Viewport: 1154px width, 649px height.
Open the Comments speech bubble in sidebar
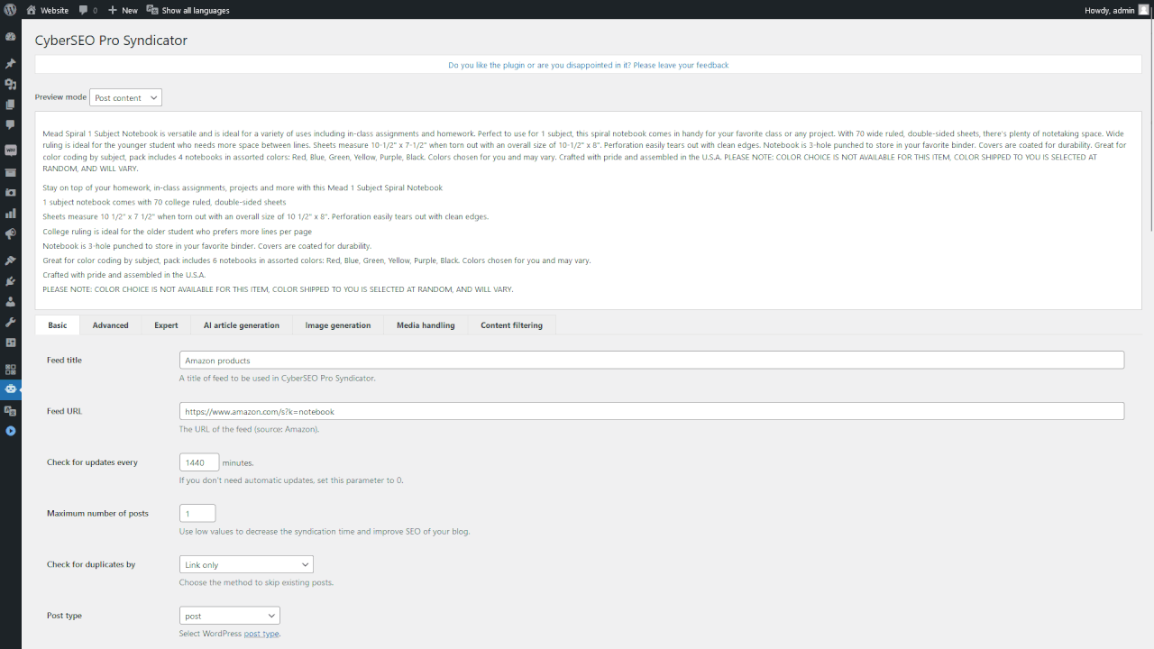coord(11,124)
